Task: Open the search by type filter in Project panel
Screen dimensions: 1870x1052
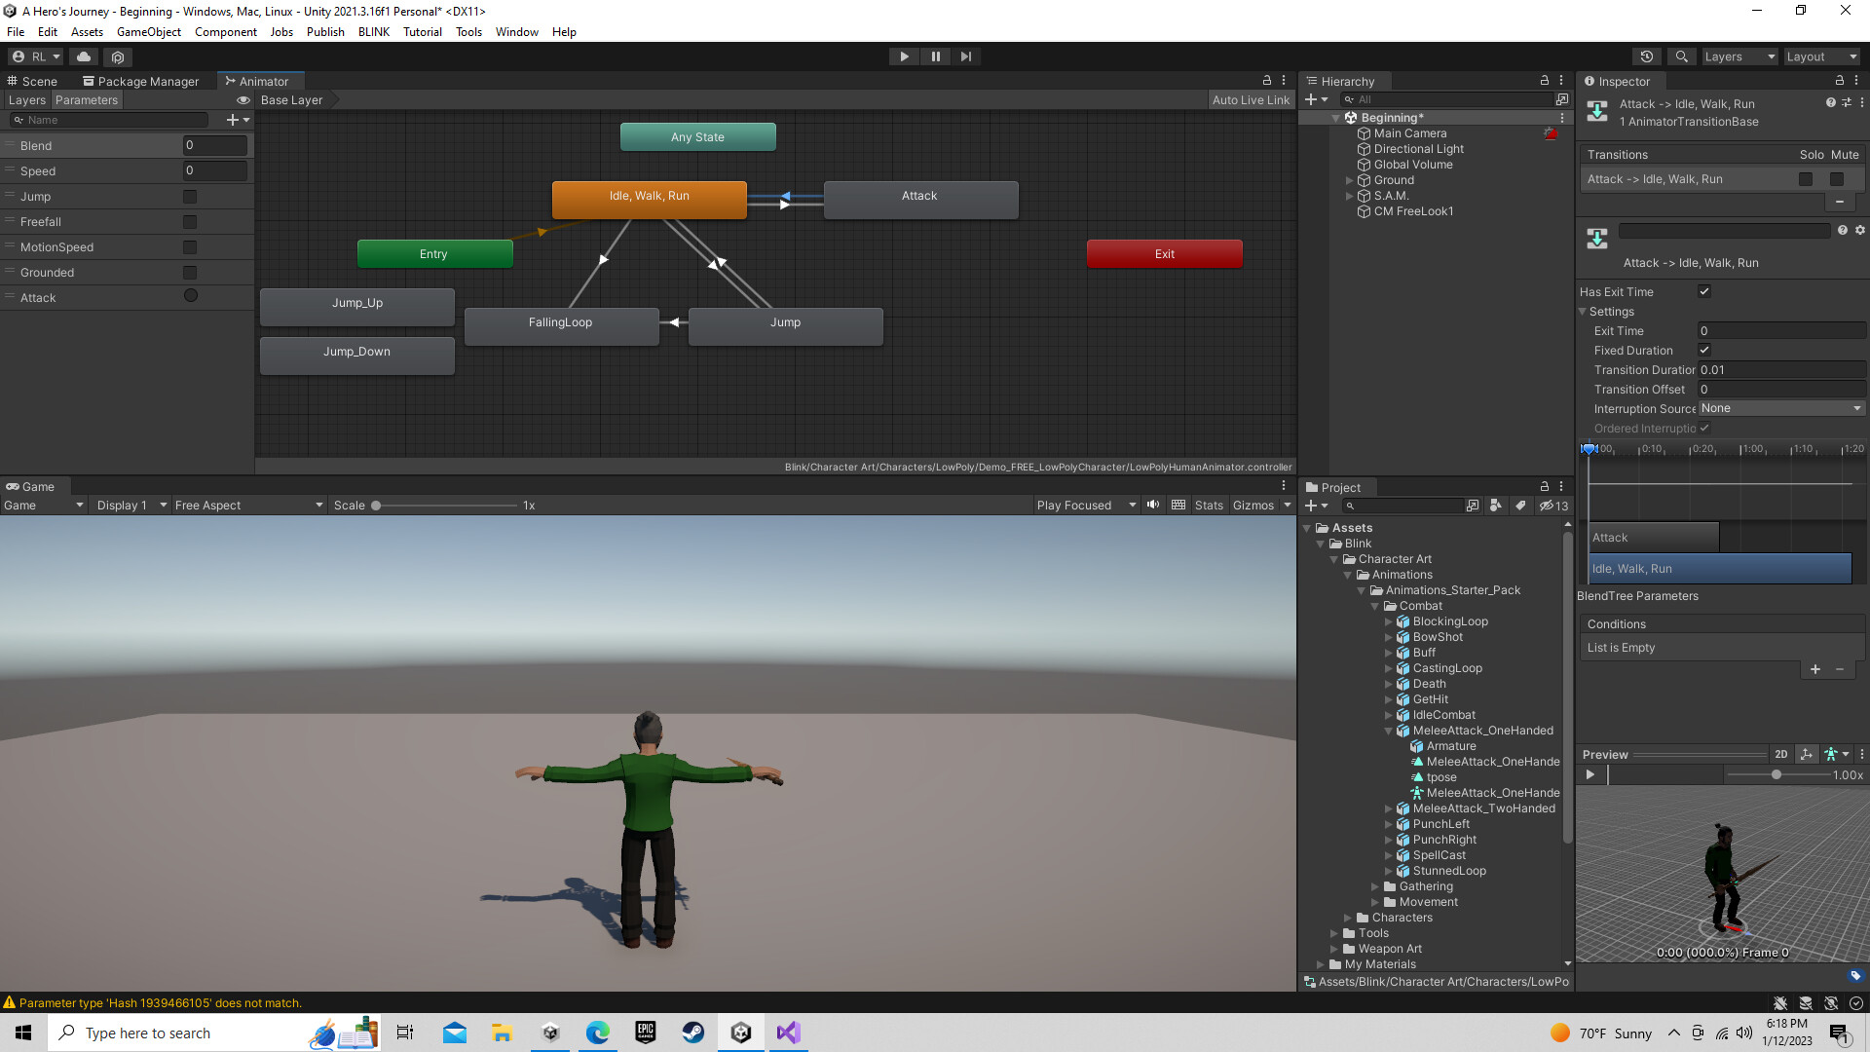Action: [x=1496, y=506]
